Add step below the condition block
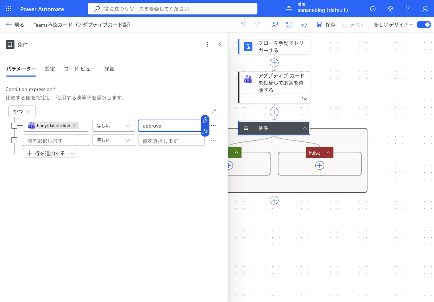This screenshot has height=302, width=434. coord(274,200)
